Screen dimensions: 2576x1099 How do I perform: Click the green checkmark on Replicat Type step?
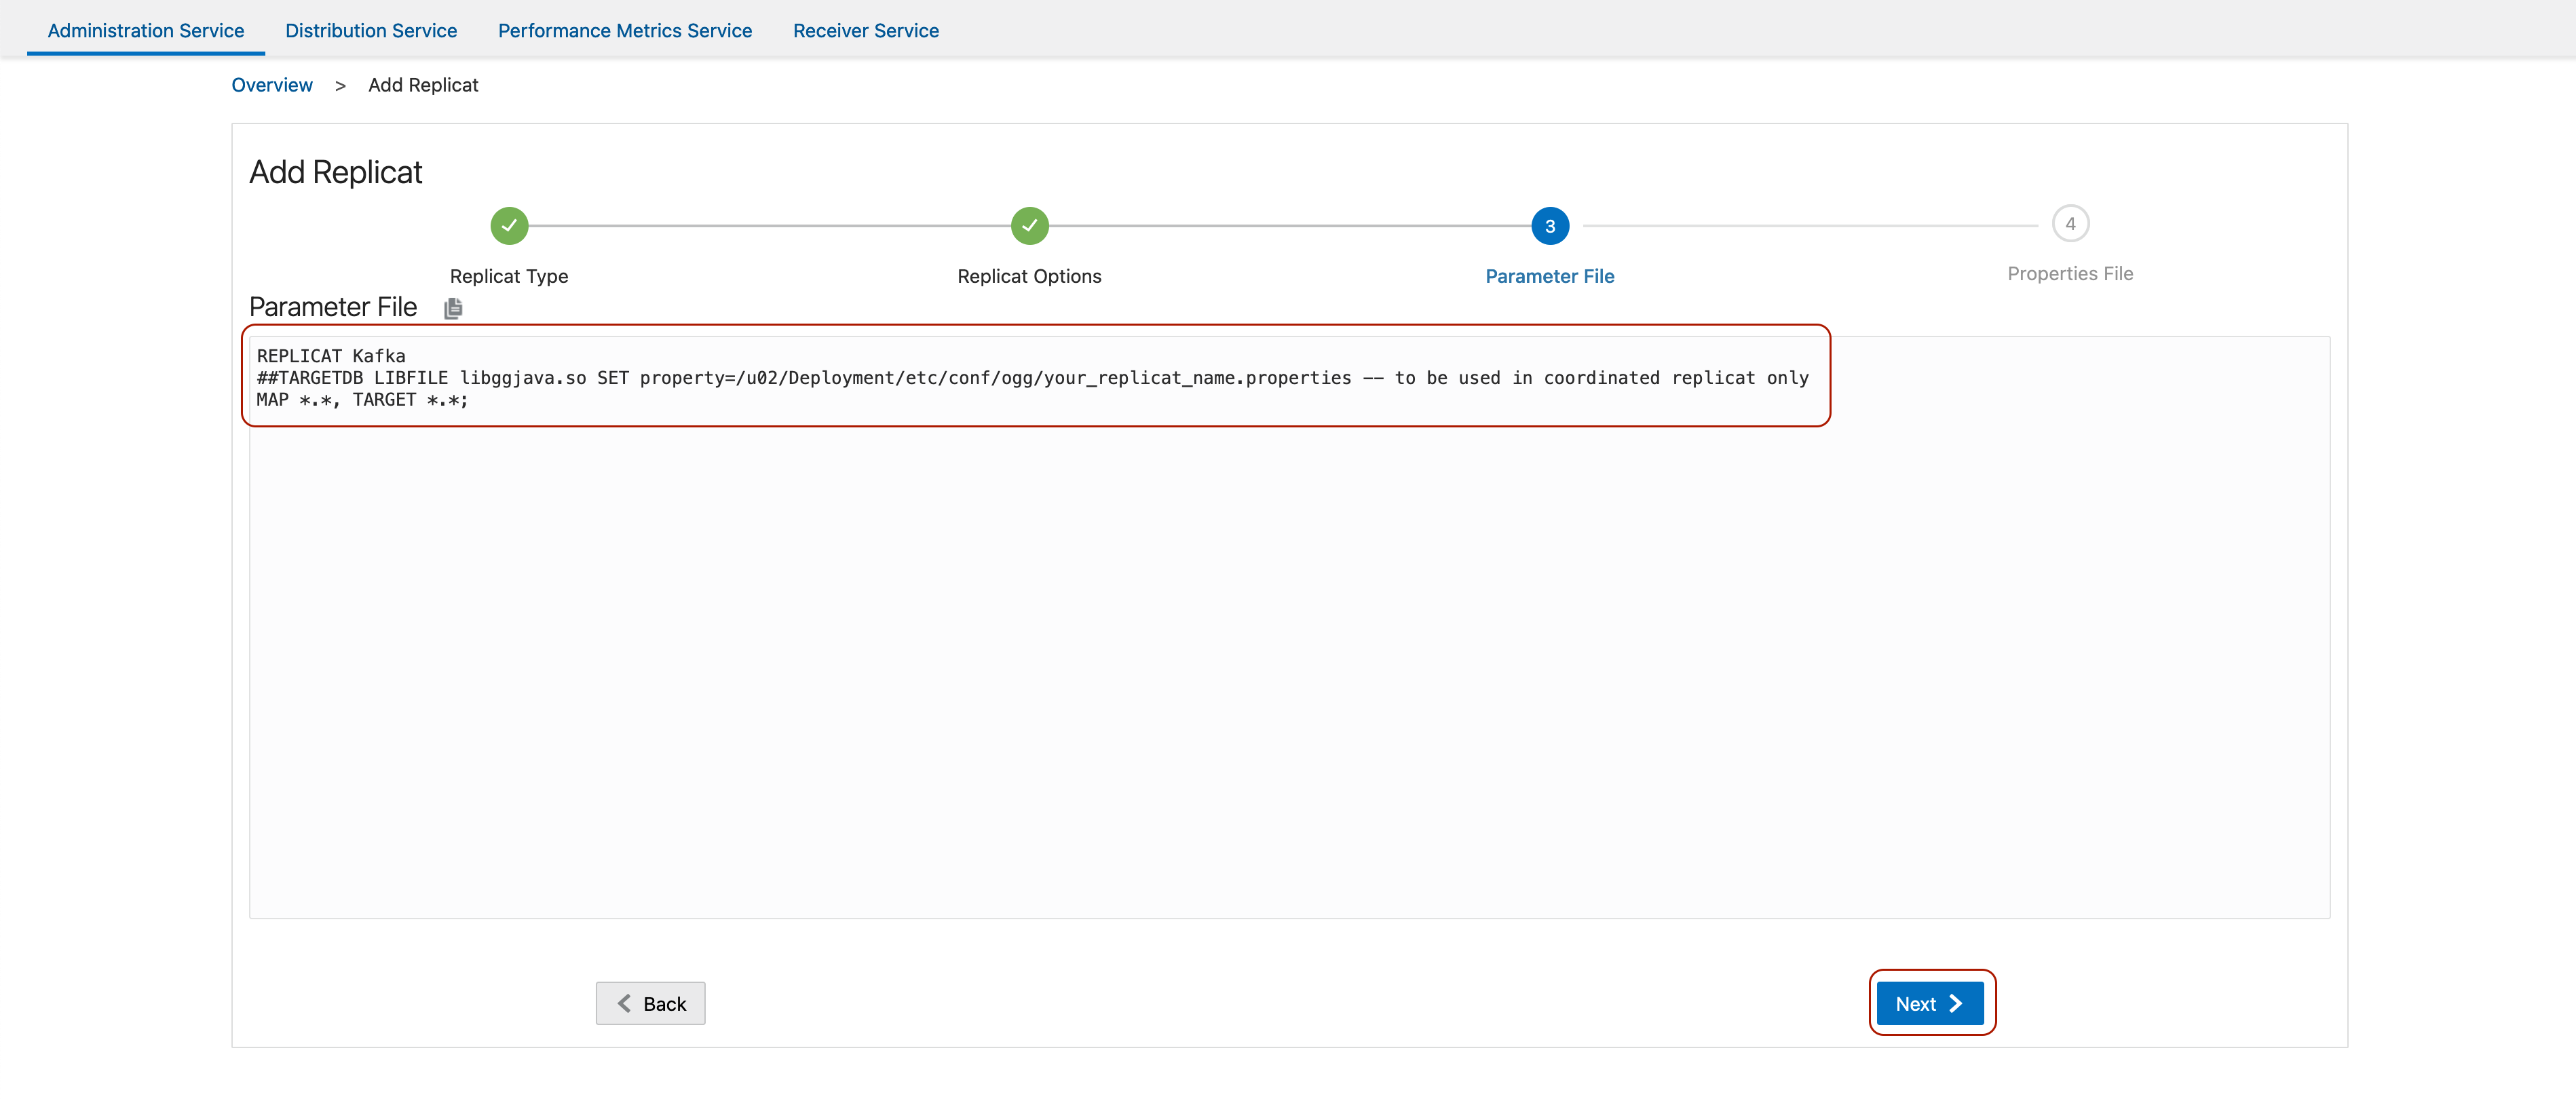coord(509,226)
